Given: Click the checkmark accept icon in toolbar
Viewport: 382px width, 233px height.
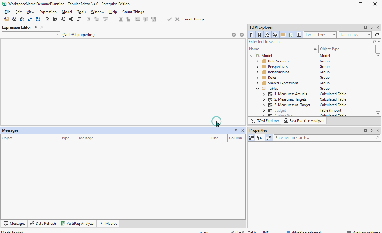Looking at the screenshot, I should pos(169,19).
